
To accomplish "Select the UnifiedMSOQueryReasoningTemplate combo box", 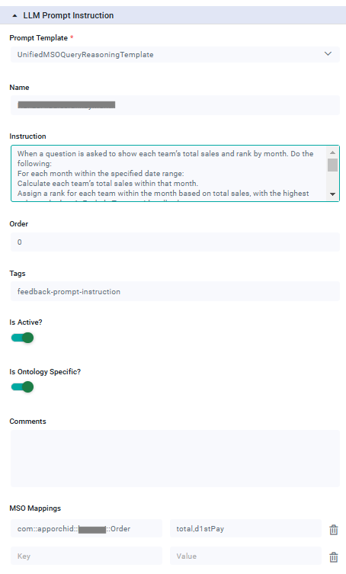I will (175, 55).
